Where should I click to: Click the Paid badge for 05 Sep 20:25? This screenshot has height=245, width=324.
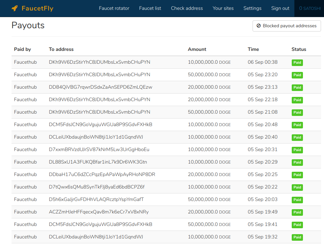coord(297,175)
